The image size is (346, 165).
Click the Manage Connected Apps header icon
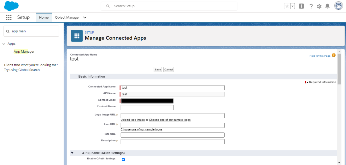(x=77, y=36)
